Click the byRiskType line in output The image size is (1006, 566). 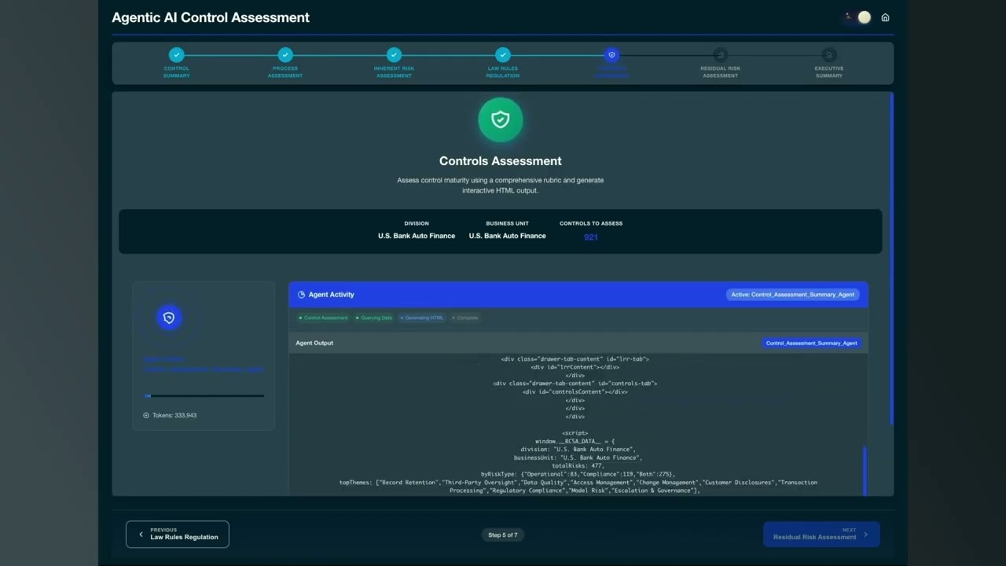click(578, 475)
